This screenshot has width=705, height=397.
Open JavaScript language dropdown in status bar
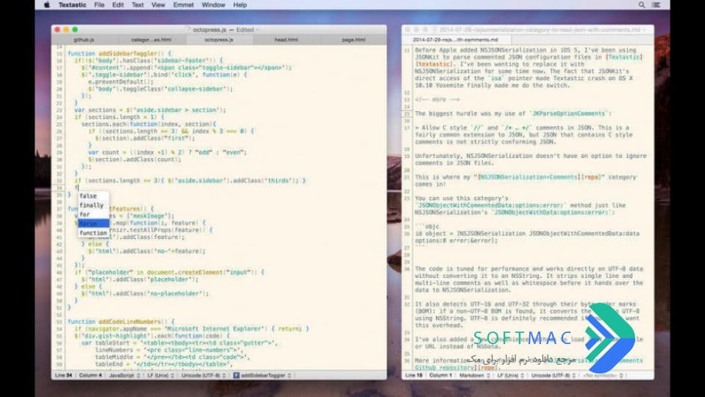(x=124, y=375)
